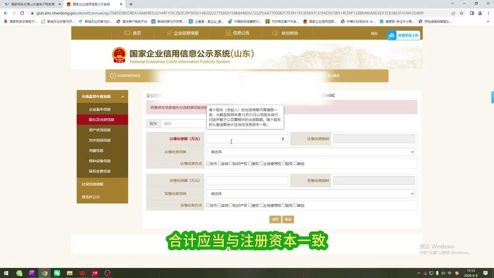Click the volume icon in system tray
Screen dimensions: 494x278
443,273
